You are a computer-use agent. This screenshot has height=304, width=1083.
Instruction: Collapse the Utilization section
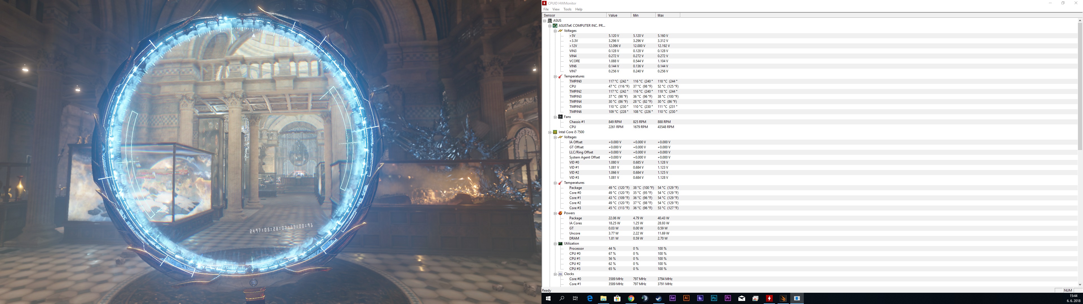coord(555,243)
